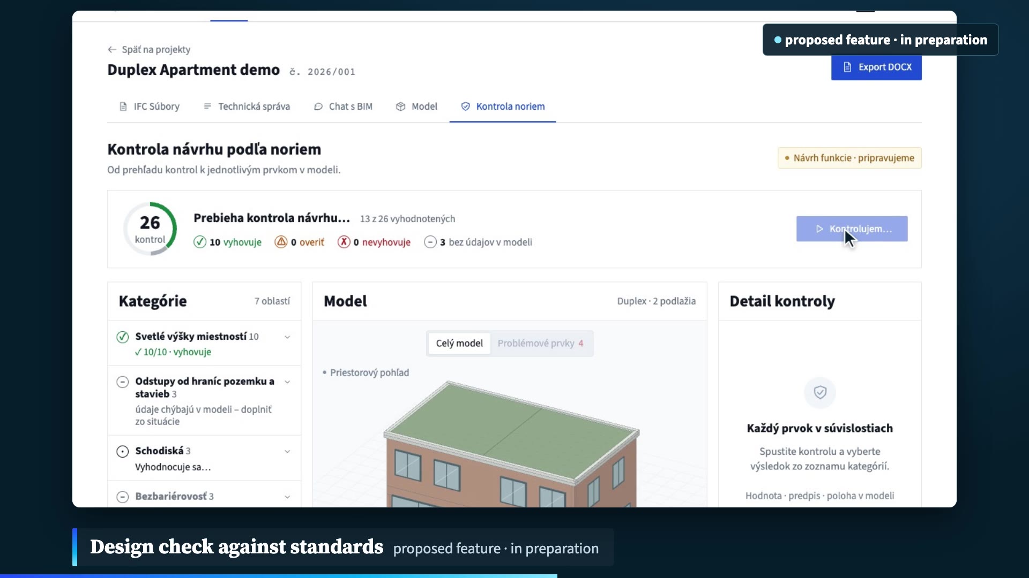Expand Svetlé výšky miestností category chevron
The width and height of the screenshot is (1029, 578).
(287, 337)
